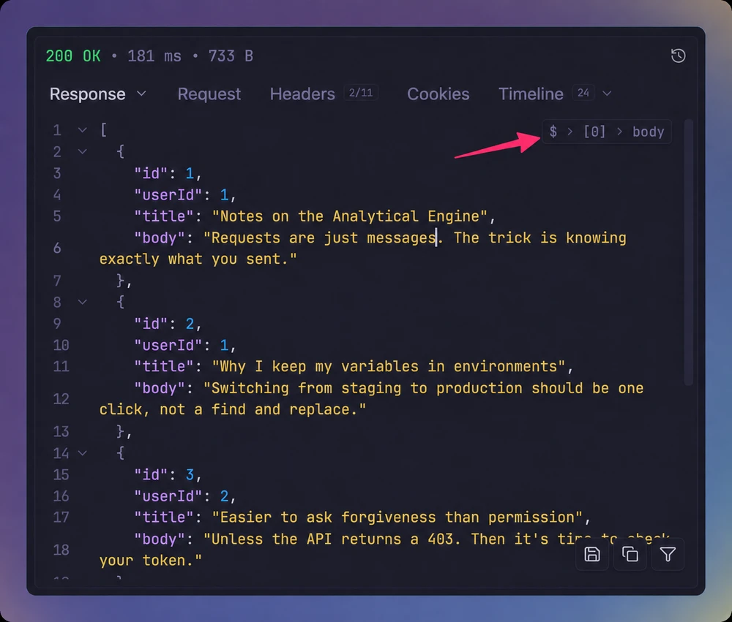Viewport: 732px width, 622px height.
Task: Click "userId": 1 on line 4
Action: click(x=185, y=194)
